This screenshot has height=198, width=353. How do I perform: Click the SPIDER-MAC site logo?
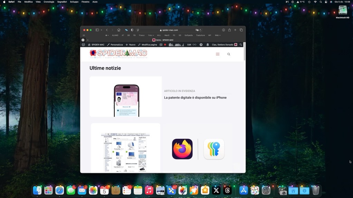point(118,54)
